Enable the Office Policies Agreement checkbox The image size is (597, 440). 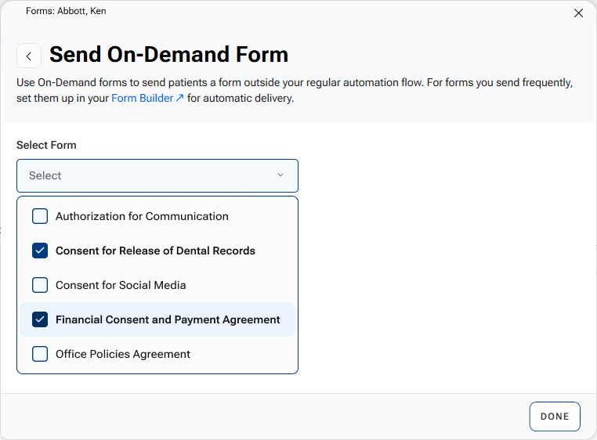click(x=40, y=354)
